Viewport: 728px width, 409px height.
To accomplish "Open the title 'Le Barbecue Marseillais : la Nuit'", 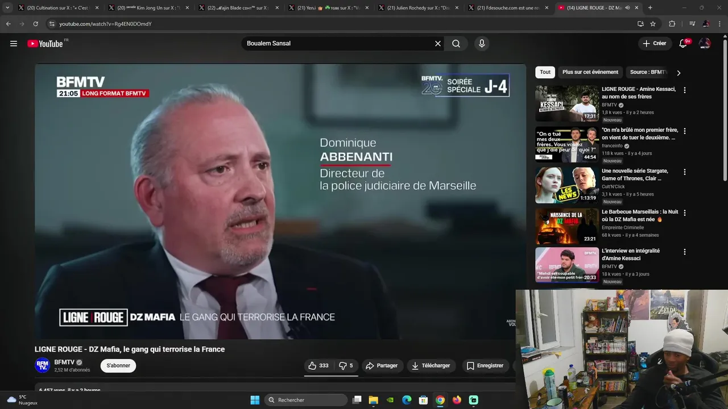I will click(640, 216).
